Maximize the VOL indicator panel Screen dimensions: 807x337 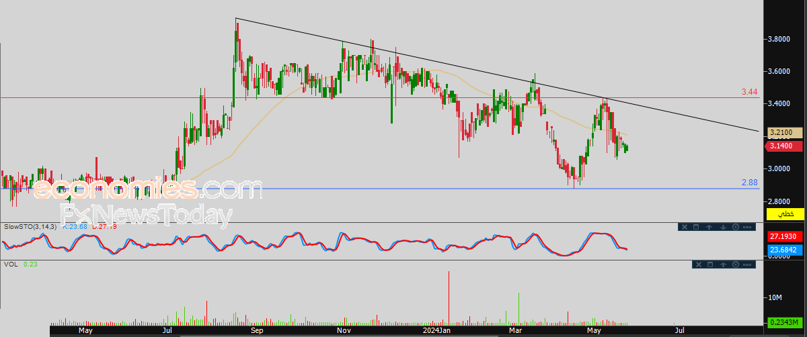(x=710, y=264)
